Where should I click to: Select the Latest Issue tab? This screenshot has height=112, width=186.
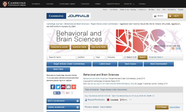(x=105, y=64)
